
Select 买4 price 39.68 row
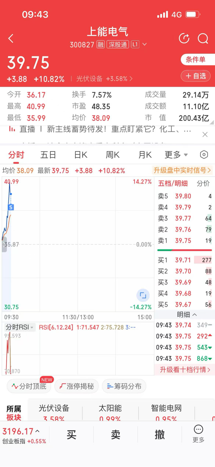click(x=185, y=293)
